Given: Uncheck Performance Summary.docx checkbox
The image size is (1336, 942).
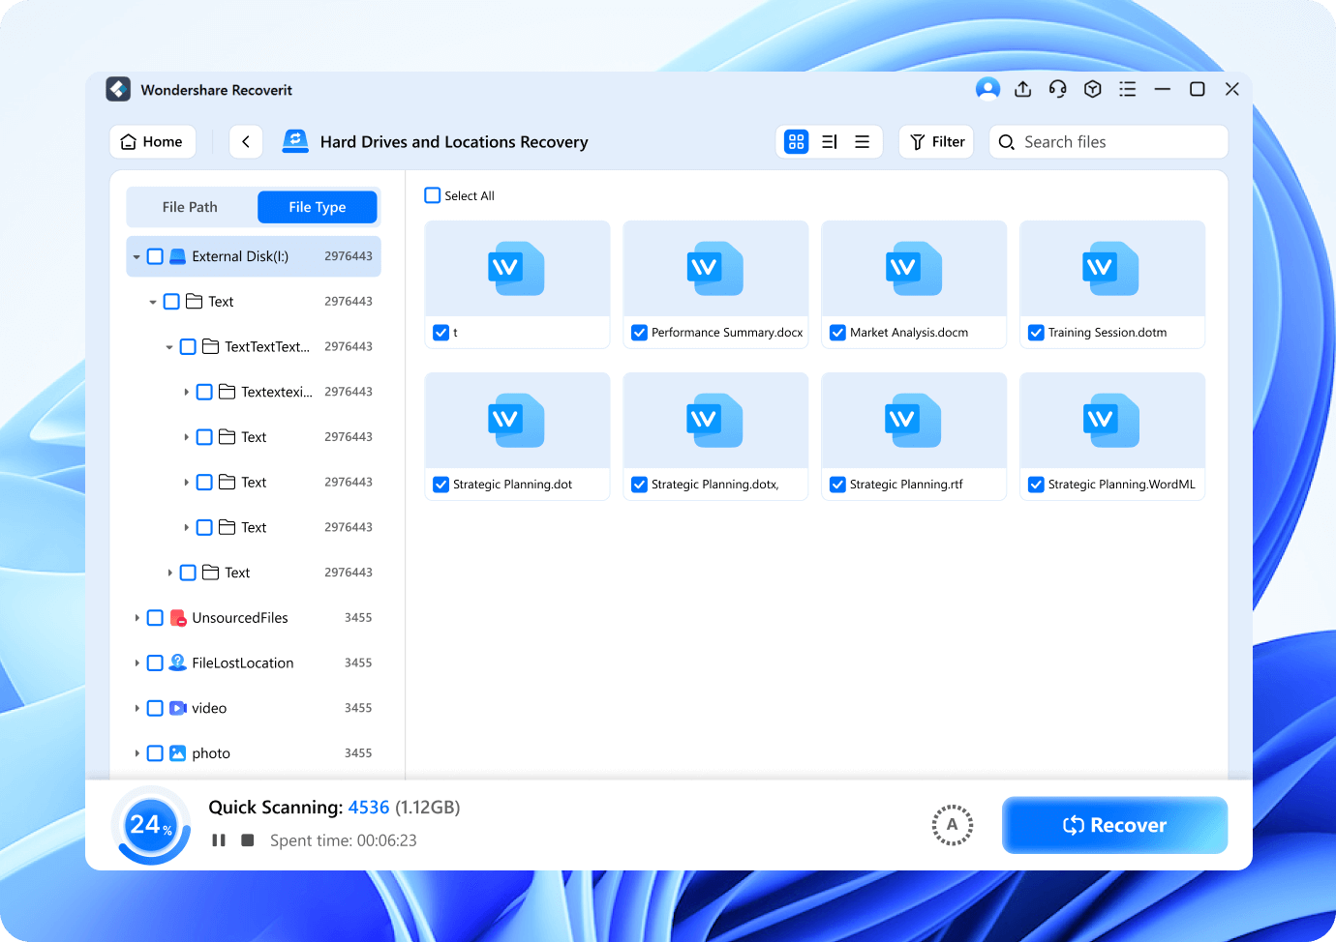Looking at the screenshot, I should click(x=639, y=333).
